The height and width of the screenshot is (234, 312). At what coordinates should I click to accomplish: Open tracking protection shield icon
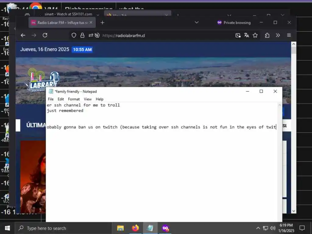(74, 35)
